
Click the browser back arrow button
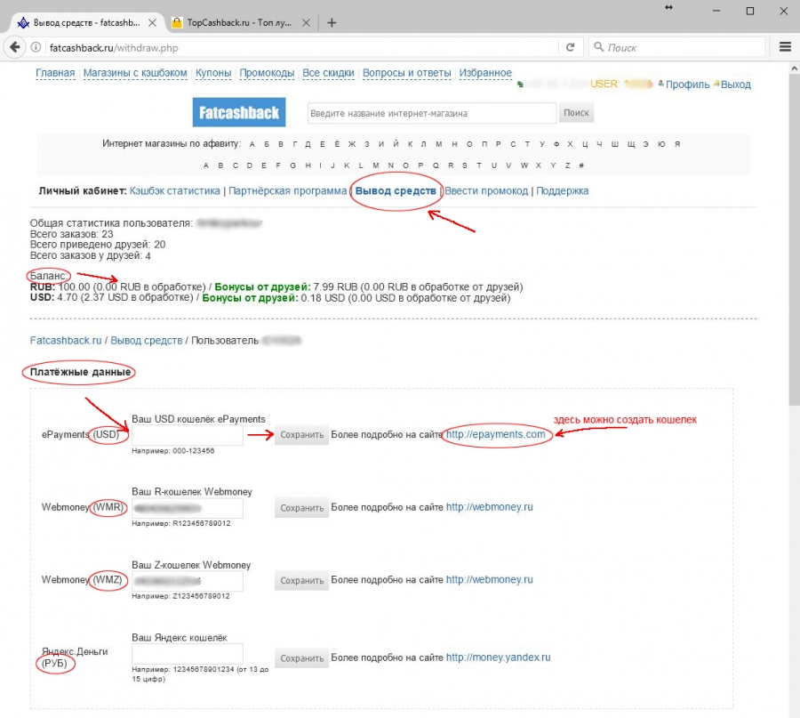click(15, 47)
